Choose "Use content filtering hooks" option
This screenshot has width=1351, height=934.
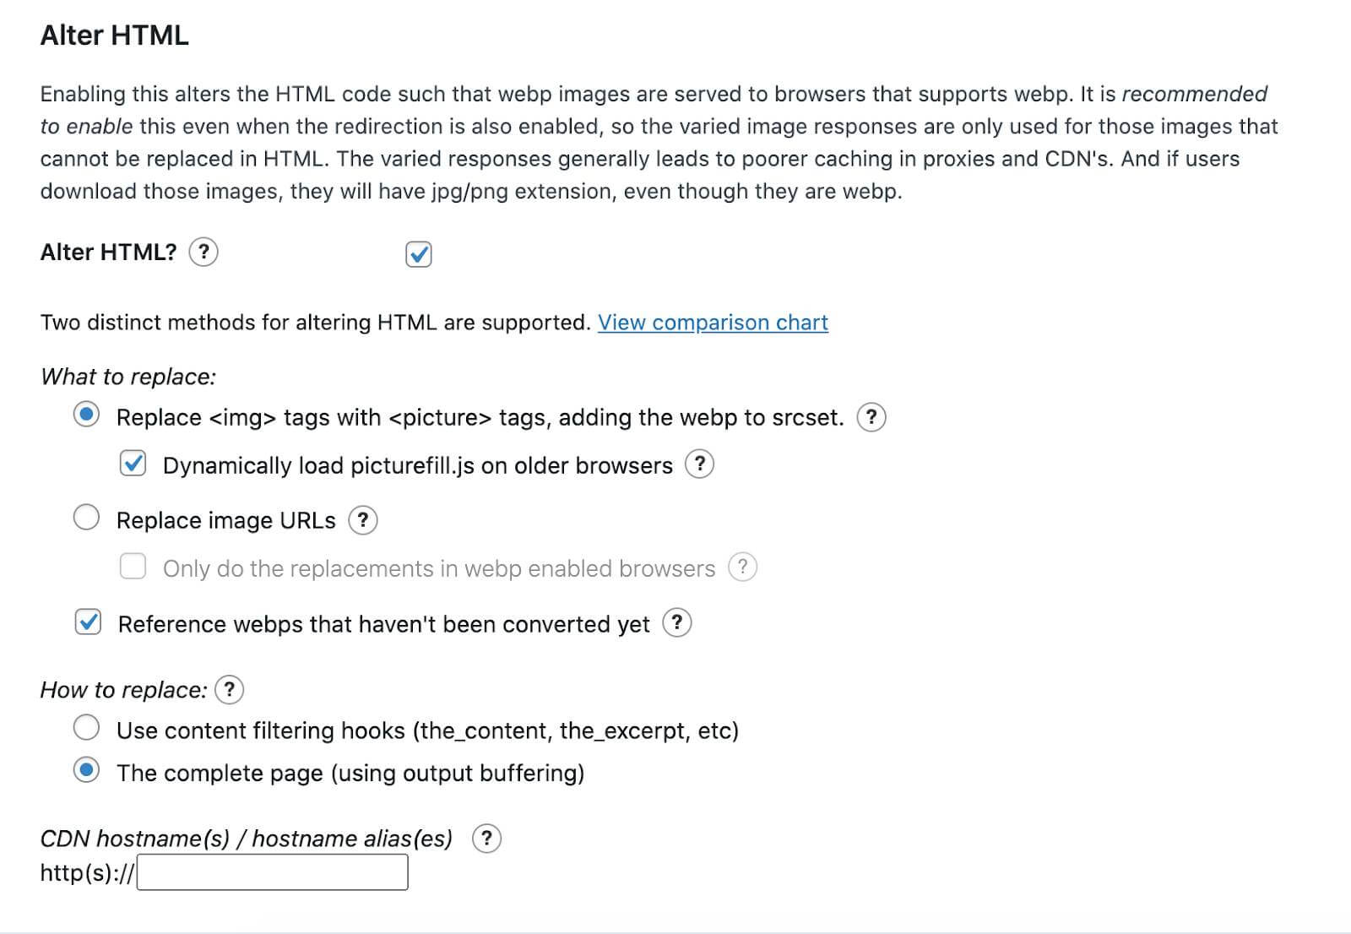[x=87, y=728]
